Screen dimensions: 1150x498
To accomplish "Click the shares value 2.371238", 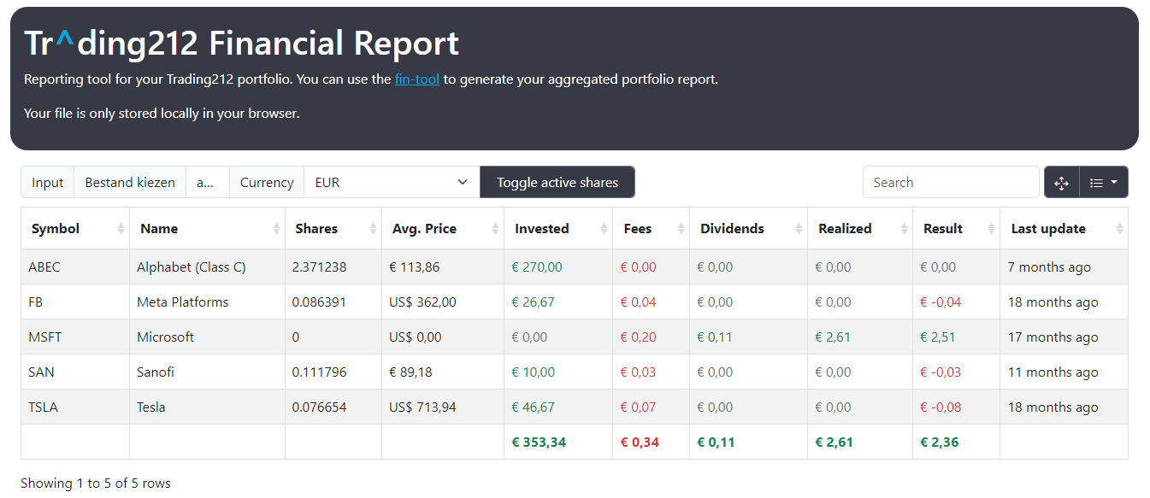I will click(319, 267).
